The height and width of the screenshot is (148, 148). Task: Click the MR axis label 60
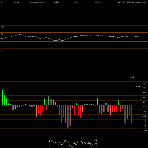coord(144,93)
